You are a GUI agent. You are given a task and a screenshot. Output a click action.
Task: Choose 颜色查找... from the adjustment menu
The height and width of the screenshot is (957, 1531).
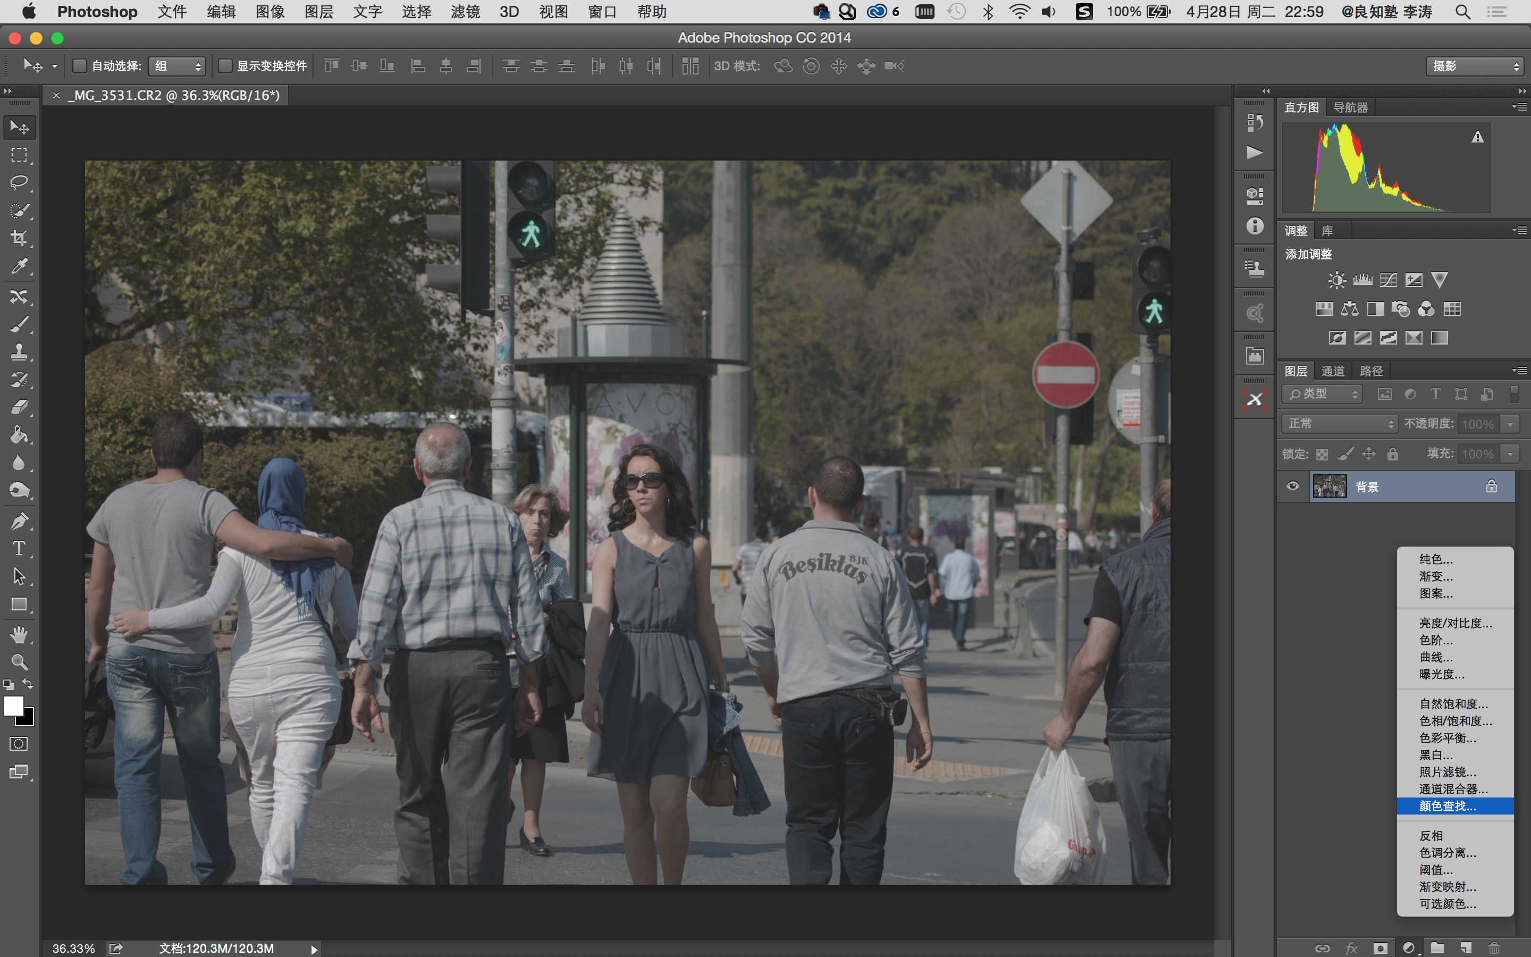[1448, 805]
